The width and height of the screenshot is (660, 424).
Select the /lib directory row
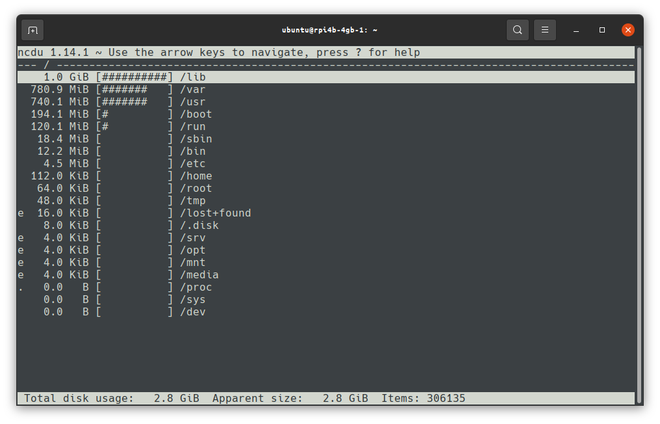pyautogui.click(x=192, y=77)
